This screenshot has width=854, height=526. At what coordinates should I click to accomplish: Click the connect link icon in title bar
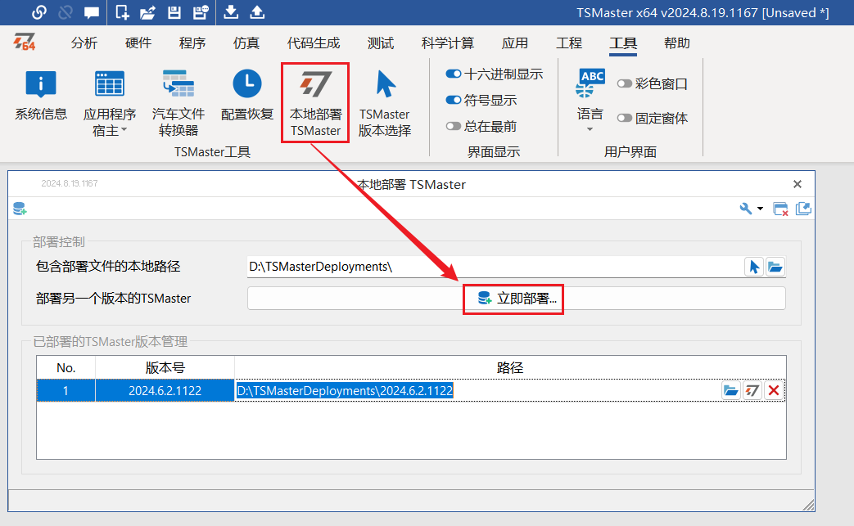(x=38, y=12)
